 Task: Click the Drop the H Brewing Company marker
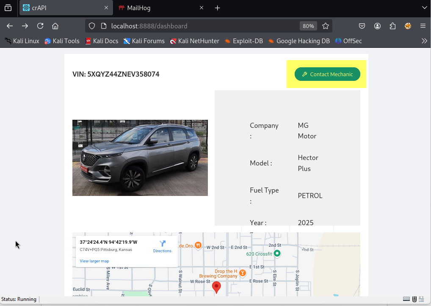click(x=243, y=273)
